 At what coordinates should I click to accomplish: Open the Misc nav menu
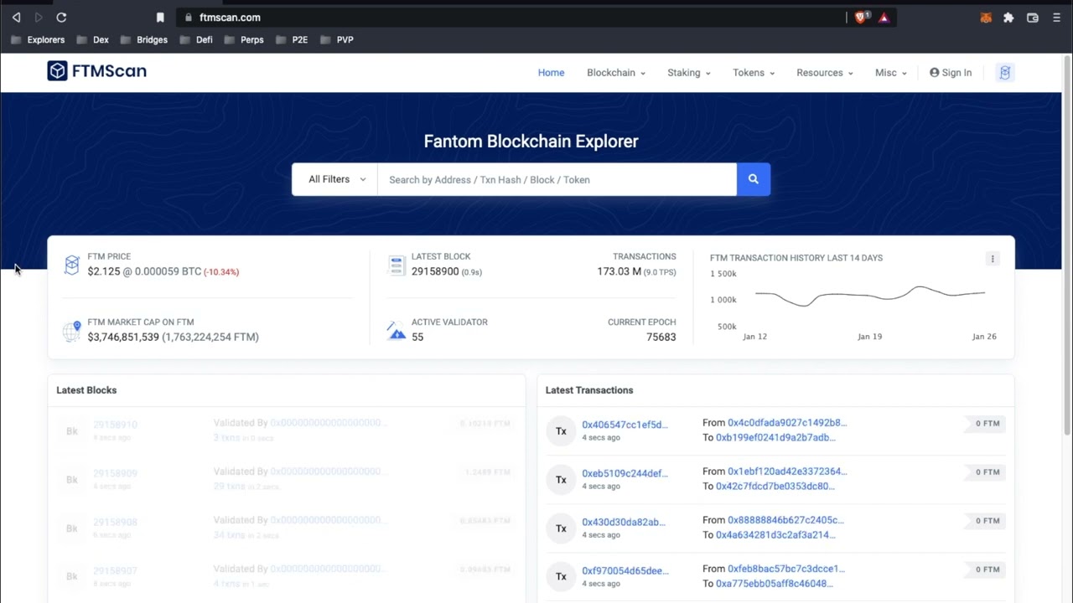tap(891, 73)
